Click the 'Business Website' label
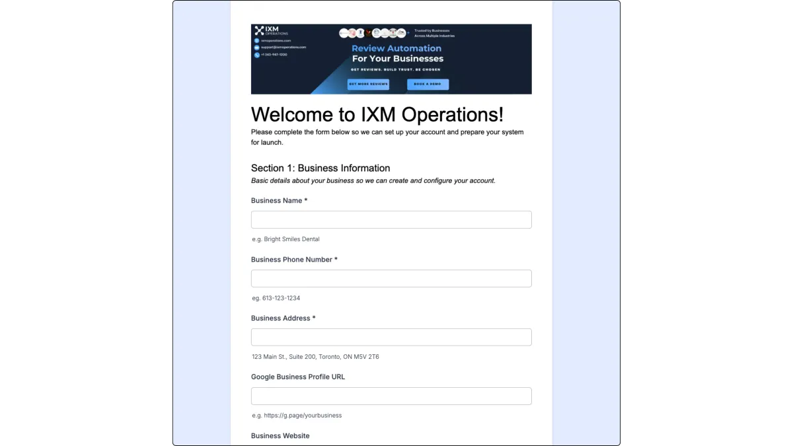This screenshot has width=793, height=446. click(280, 435)
